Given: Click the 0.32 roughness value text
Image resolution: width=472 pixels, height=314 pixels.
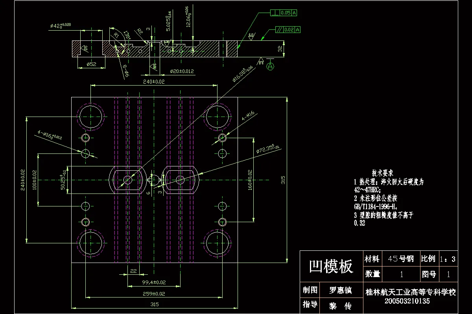Looking at the screenshot, I should [x=360, y=223].
